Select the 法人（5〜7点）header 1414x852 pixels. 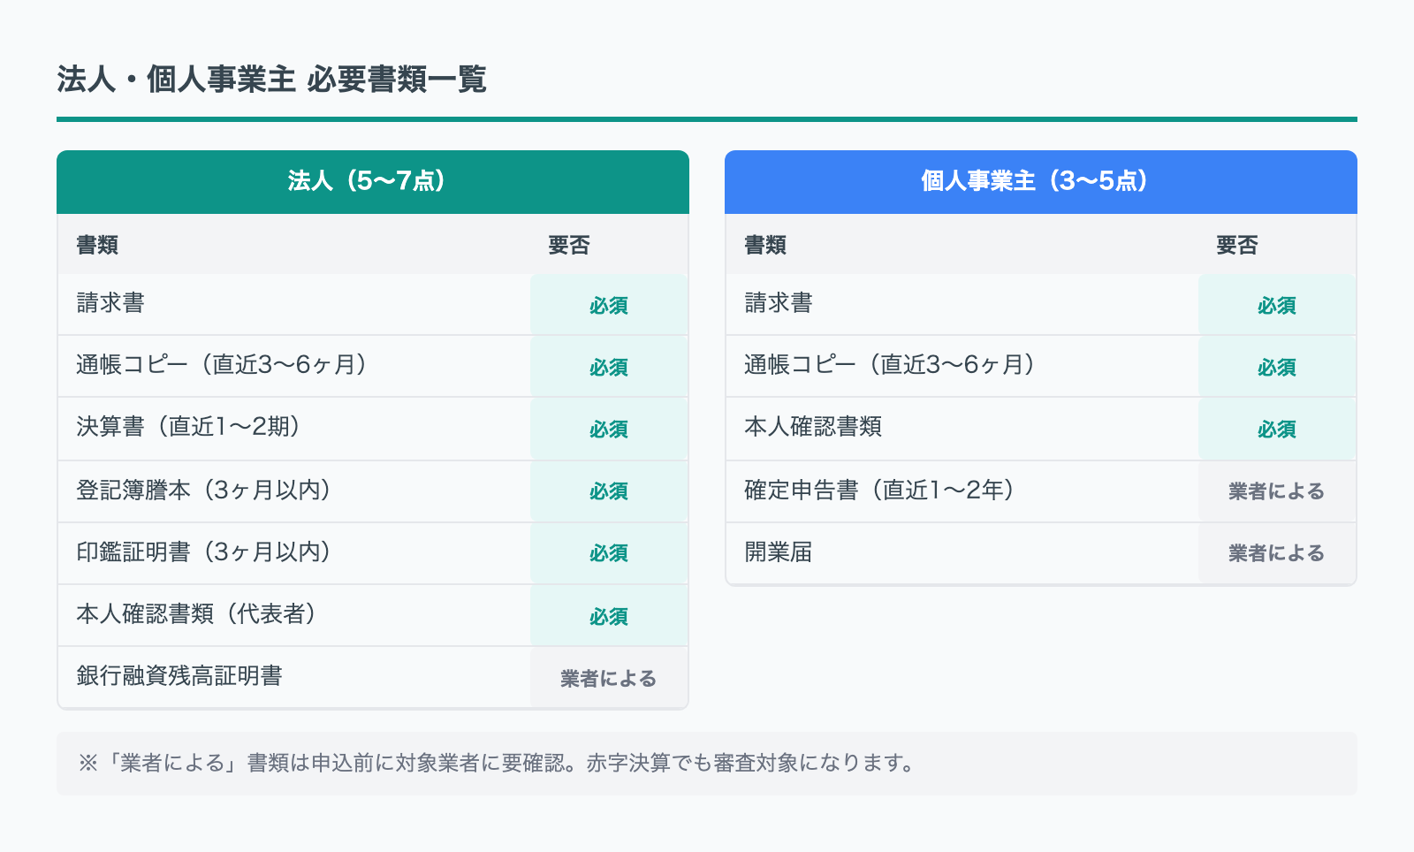tap(371, 182)
